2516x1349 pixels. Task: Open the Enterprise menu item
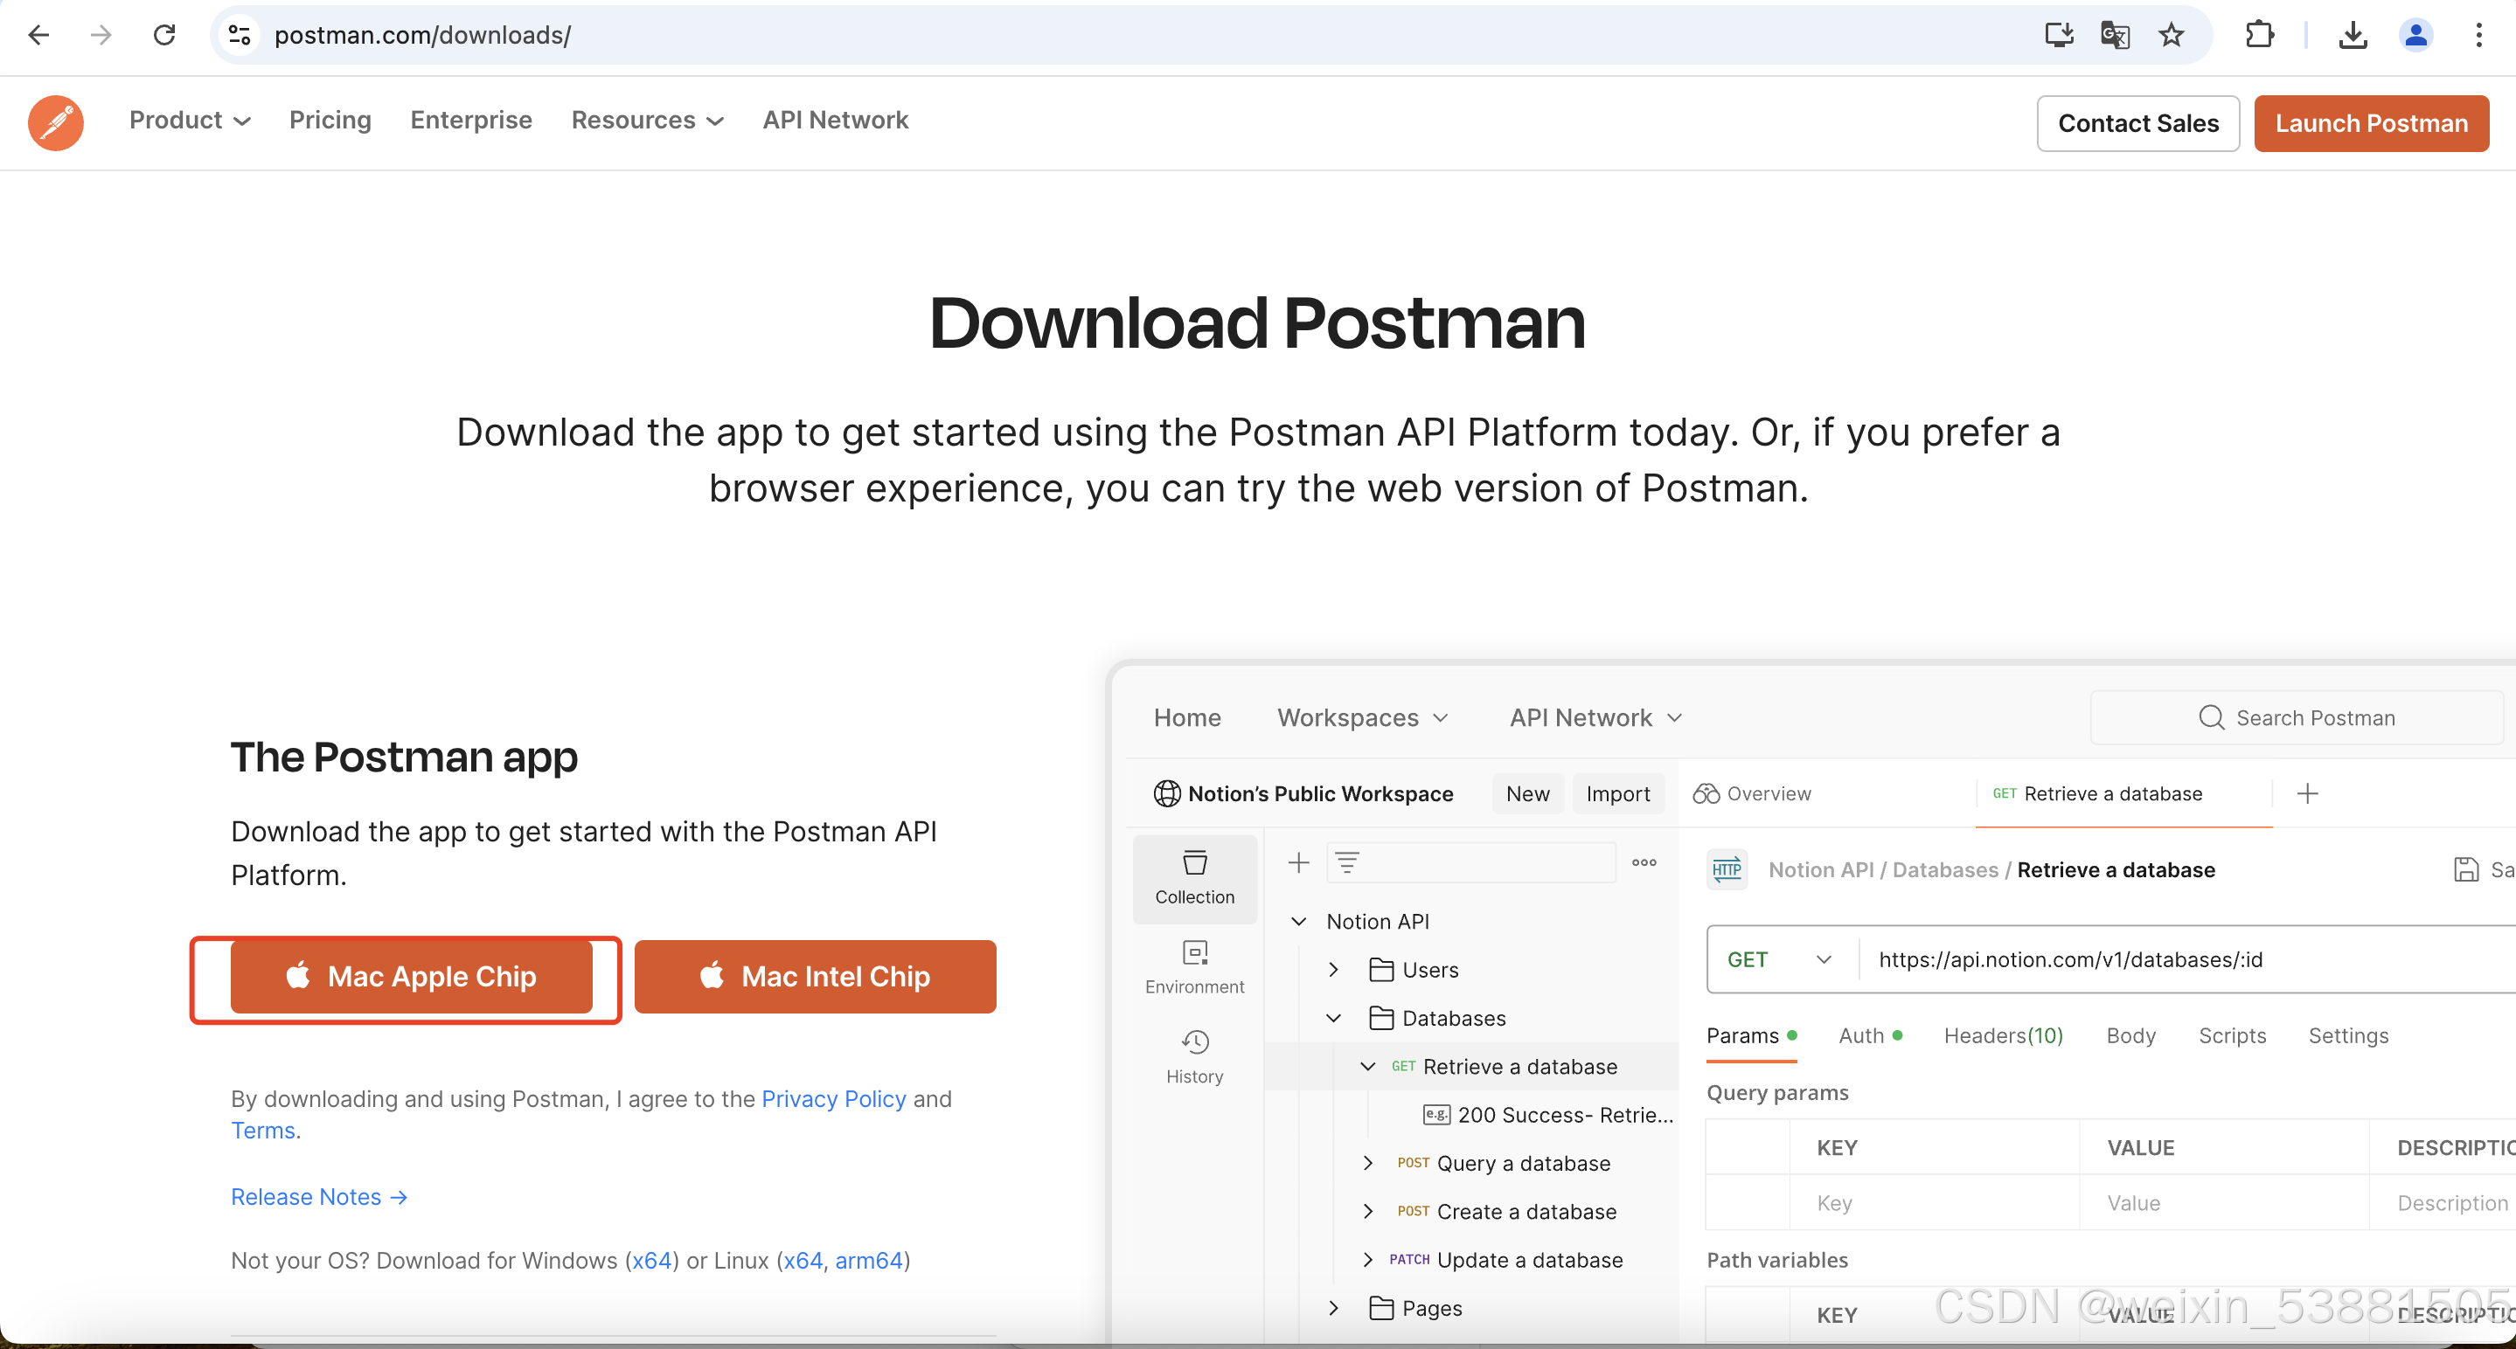tap(471, 120)
